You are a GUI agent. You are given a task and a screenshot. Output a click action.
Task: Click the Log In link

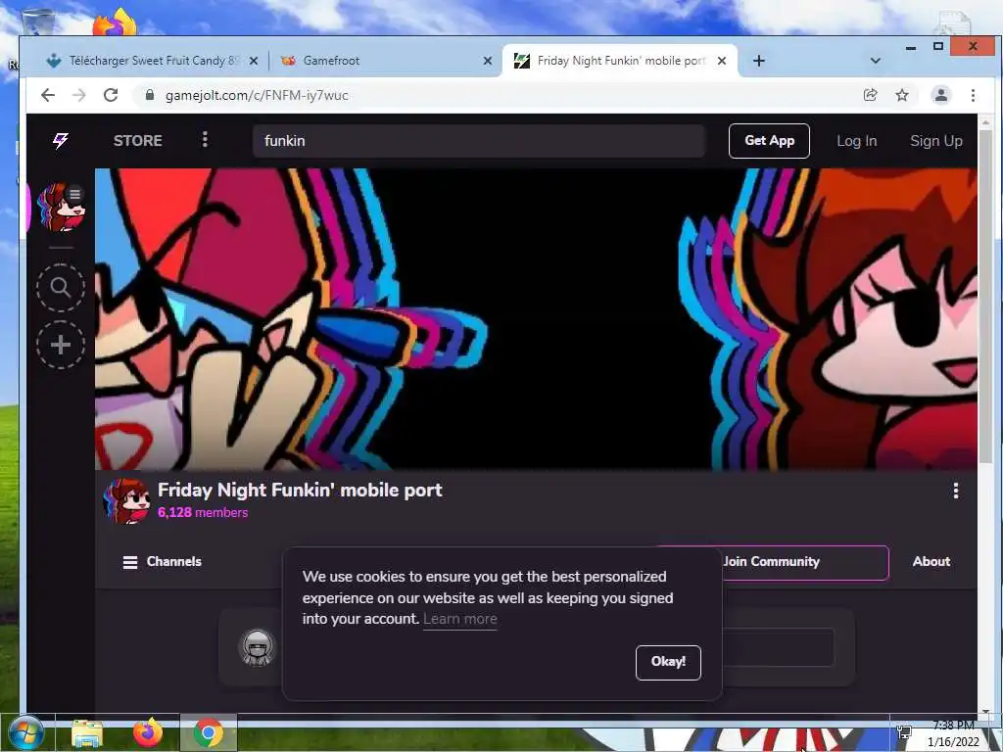coord(856,141)
